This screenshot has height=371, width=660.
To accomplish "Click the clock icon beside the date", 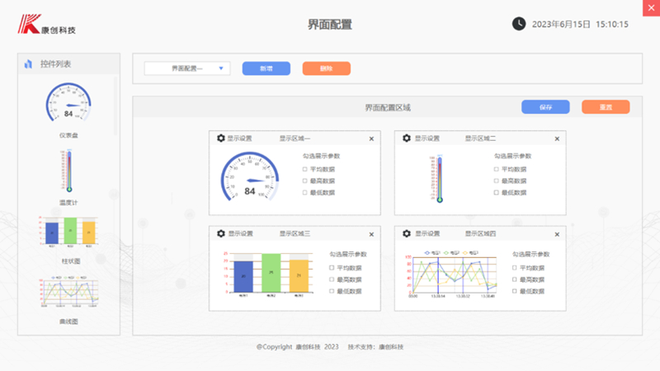I will click(519, 24).
